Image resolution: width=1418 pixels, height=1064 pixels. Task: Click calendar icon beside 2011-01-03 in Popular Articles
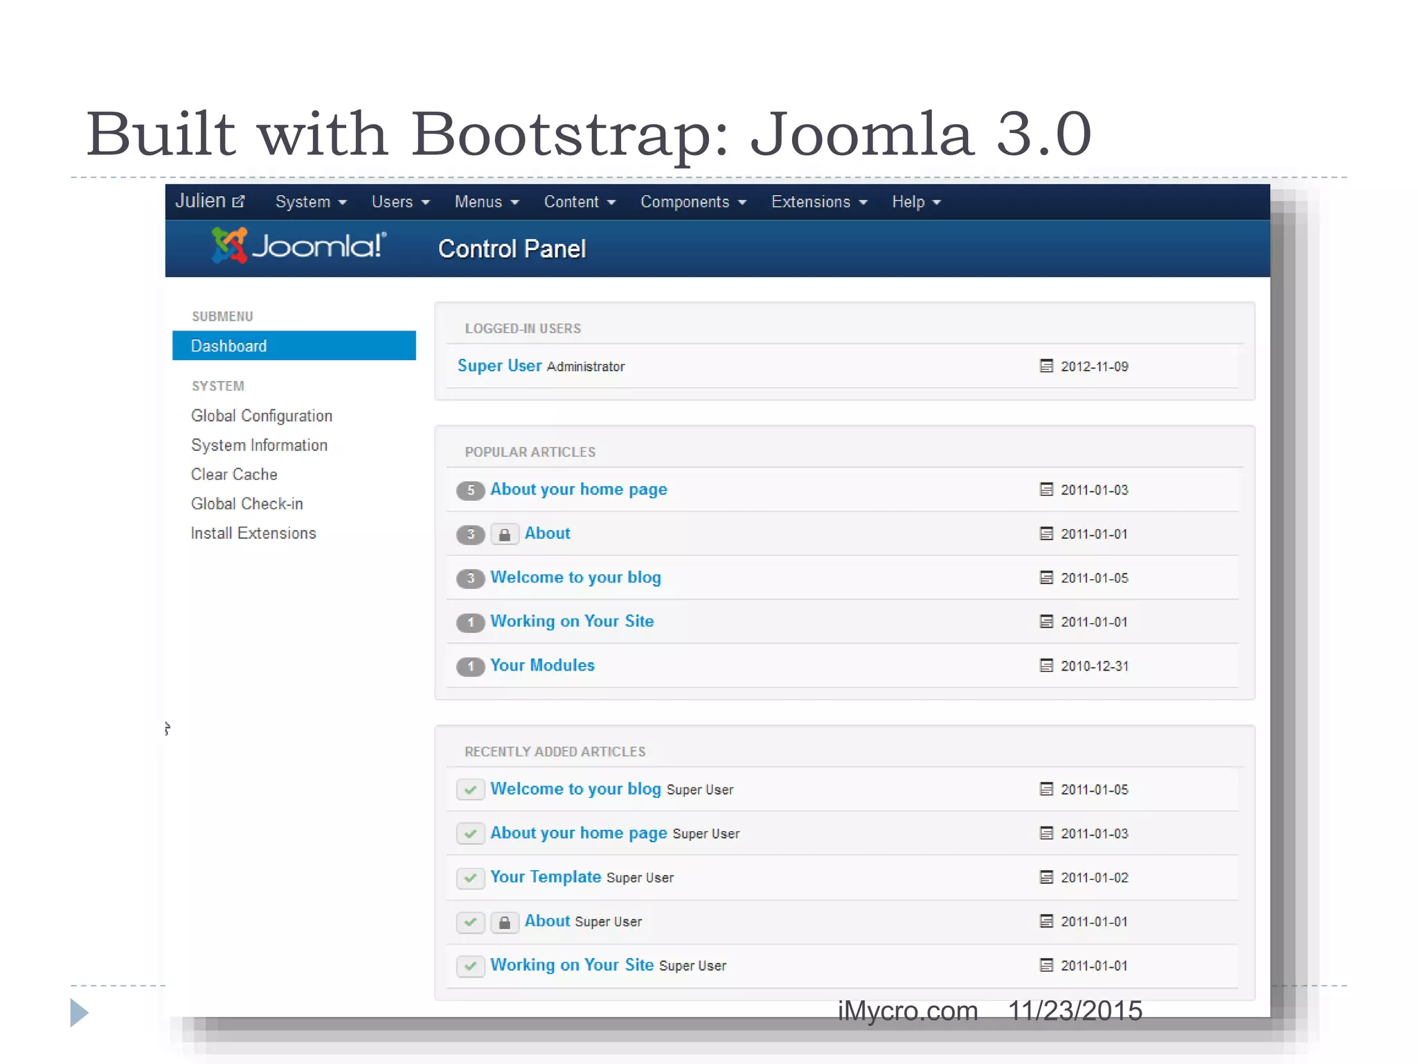point(1046,489)
